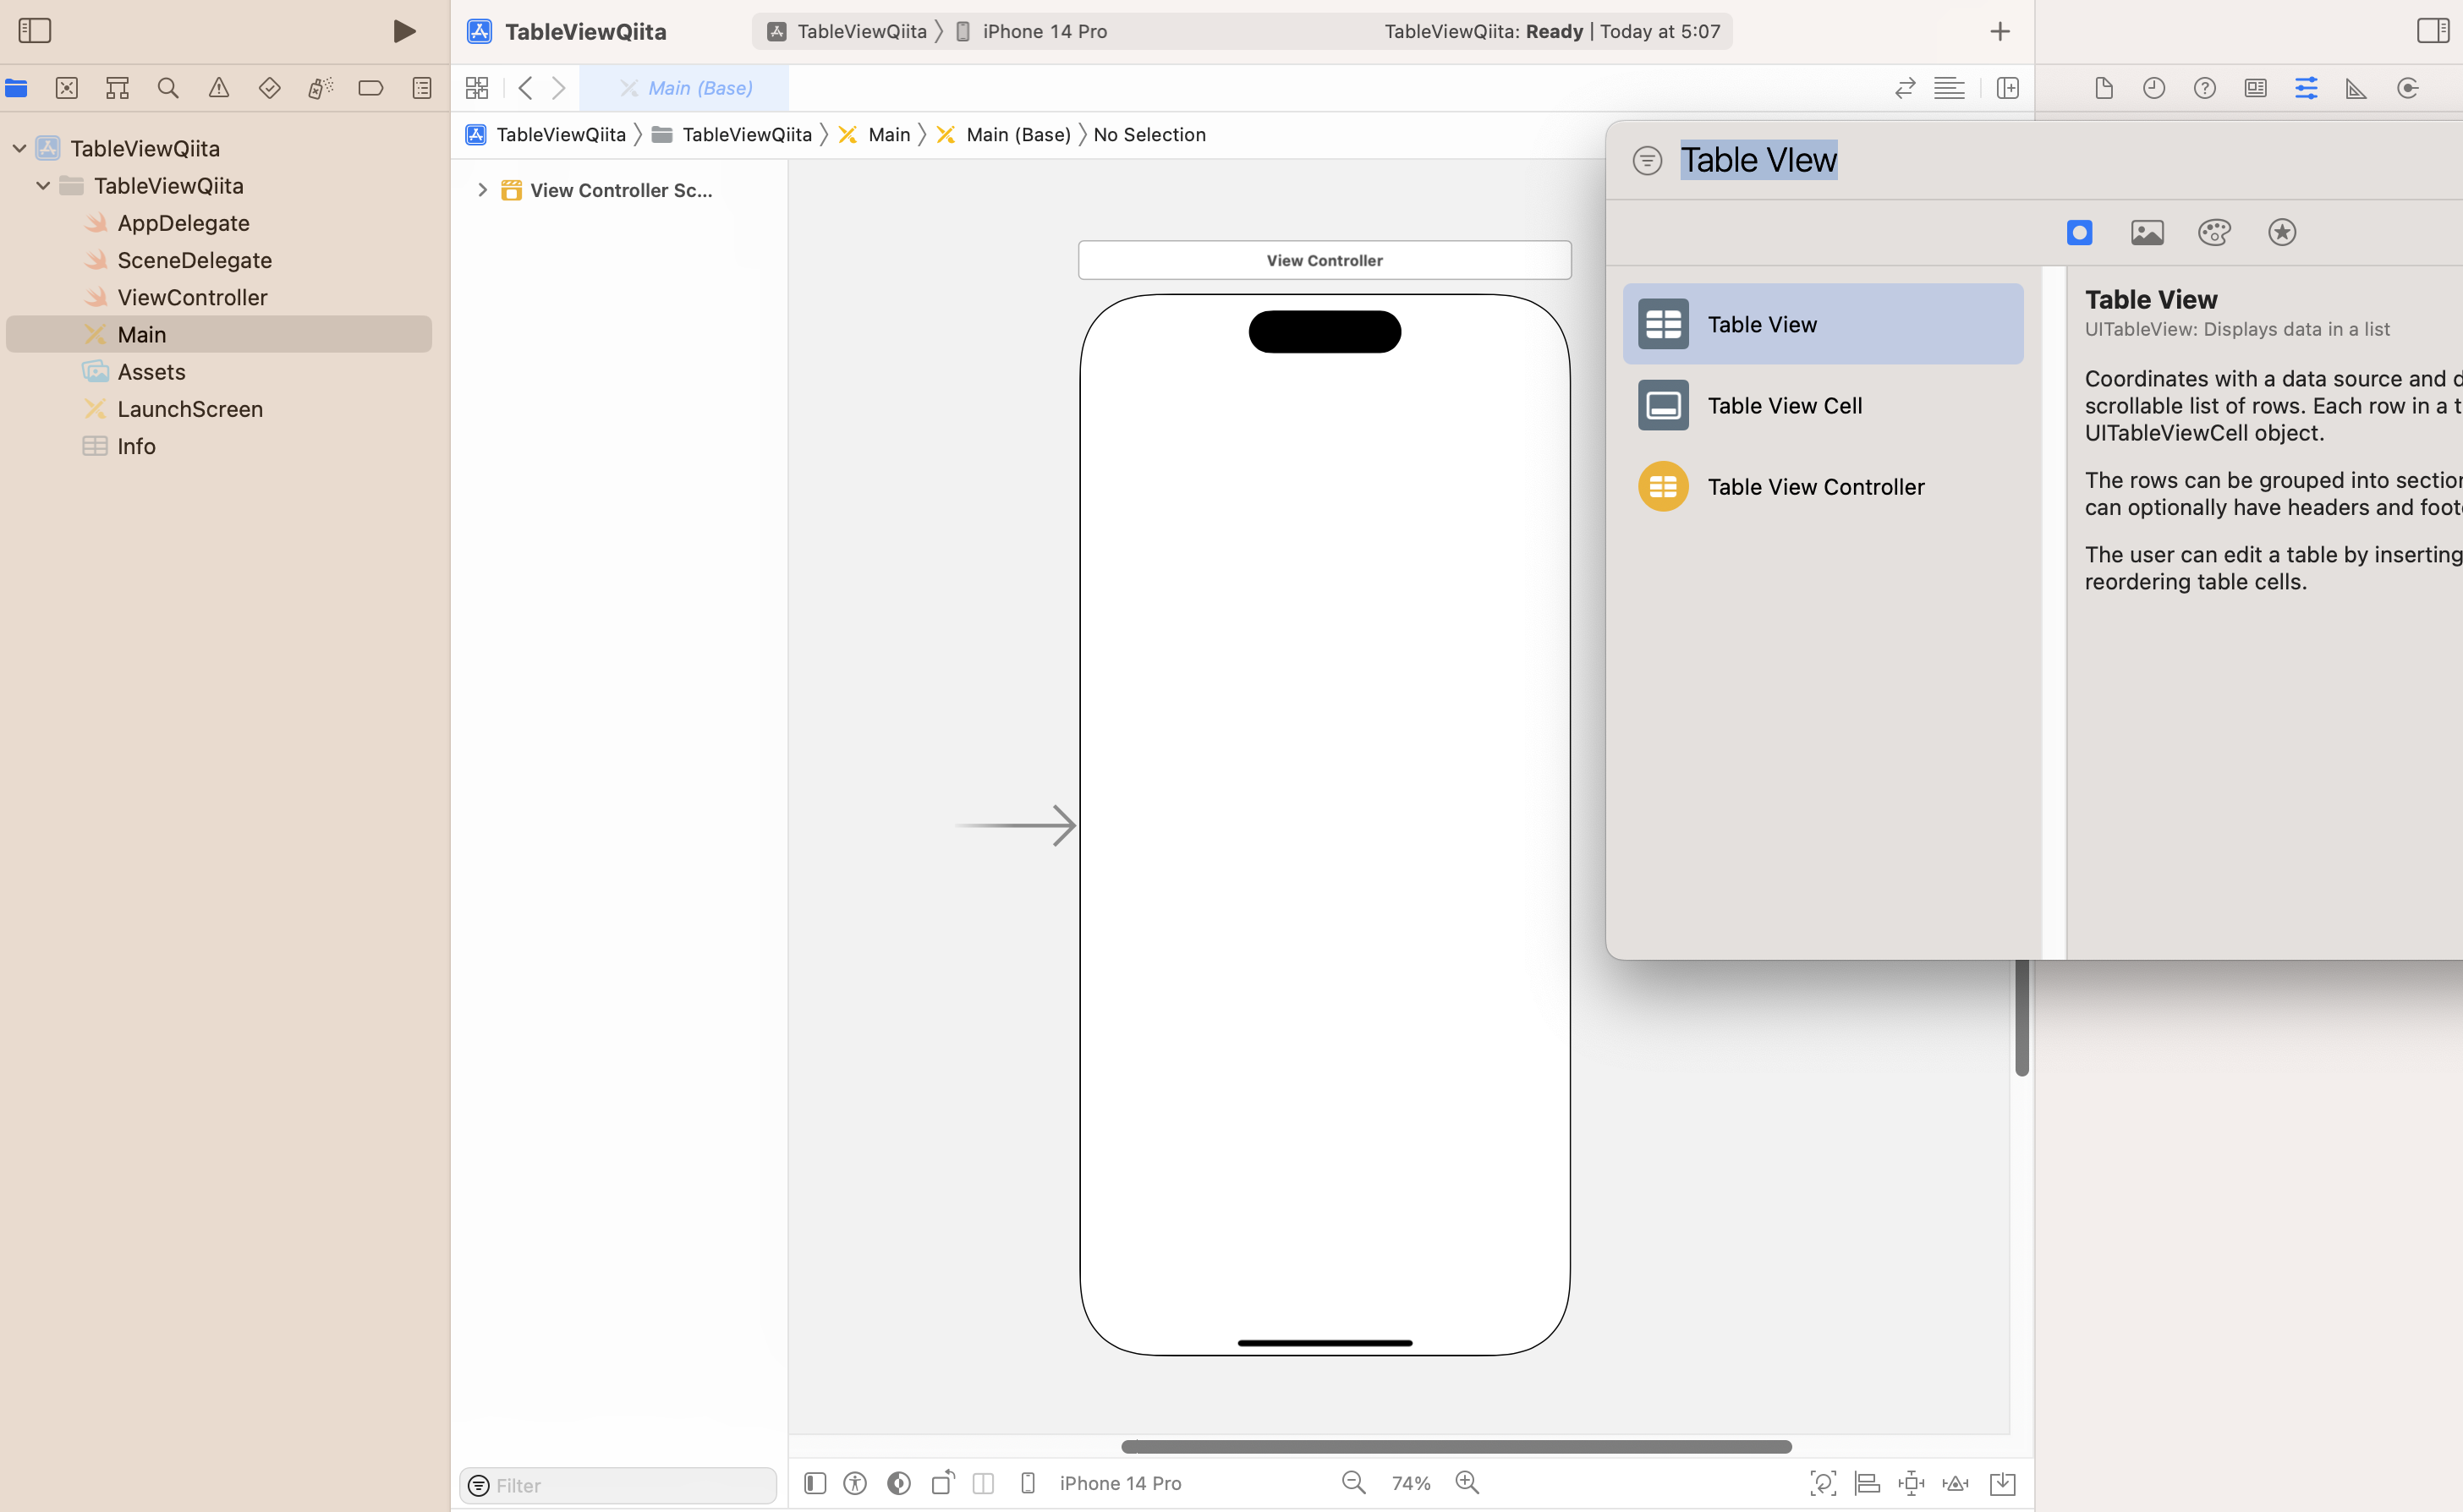Toggle the left navigator sidebar

35,30
